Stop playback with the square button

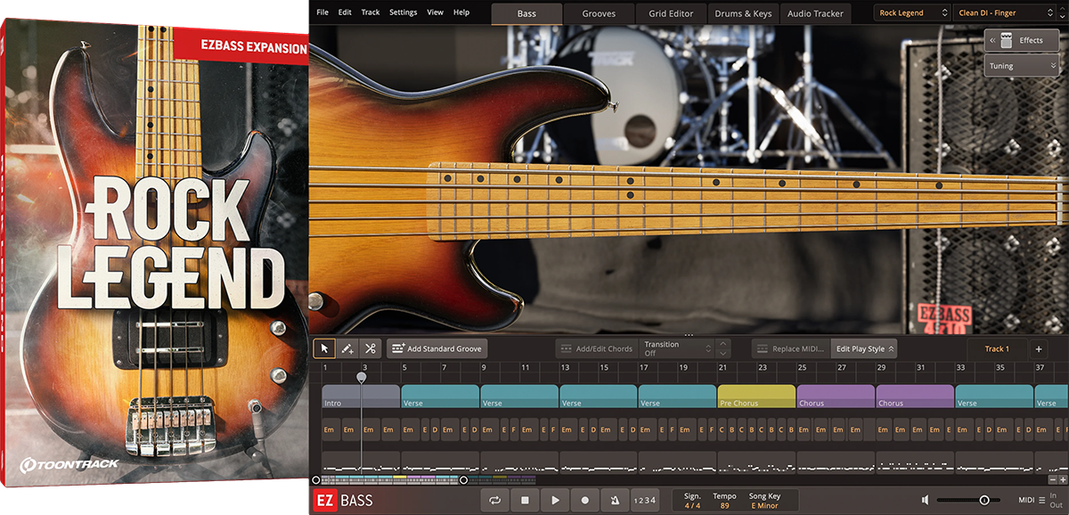(526, 501)
